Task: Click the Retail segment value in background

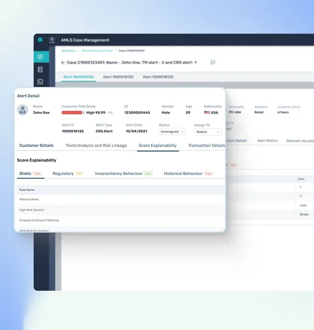Action: click(259, 112)
